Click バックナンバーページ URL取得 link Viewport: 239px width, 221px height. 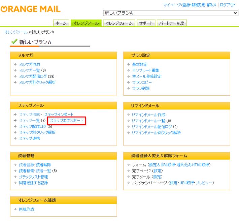187,183
